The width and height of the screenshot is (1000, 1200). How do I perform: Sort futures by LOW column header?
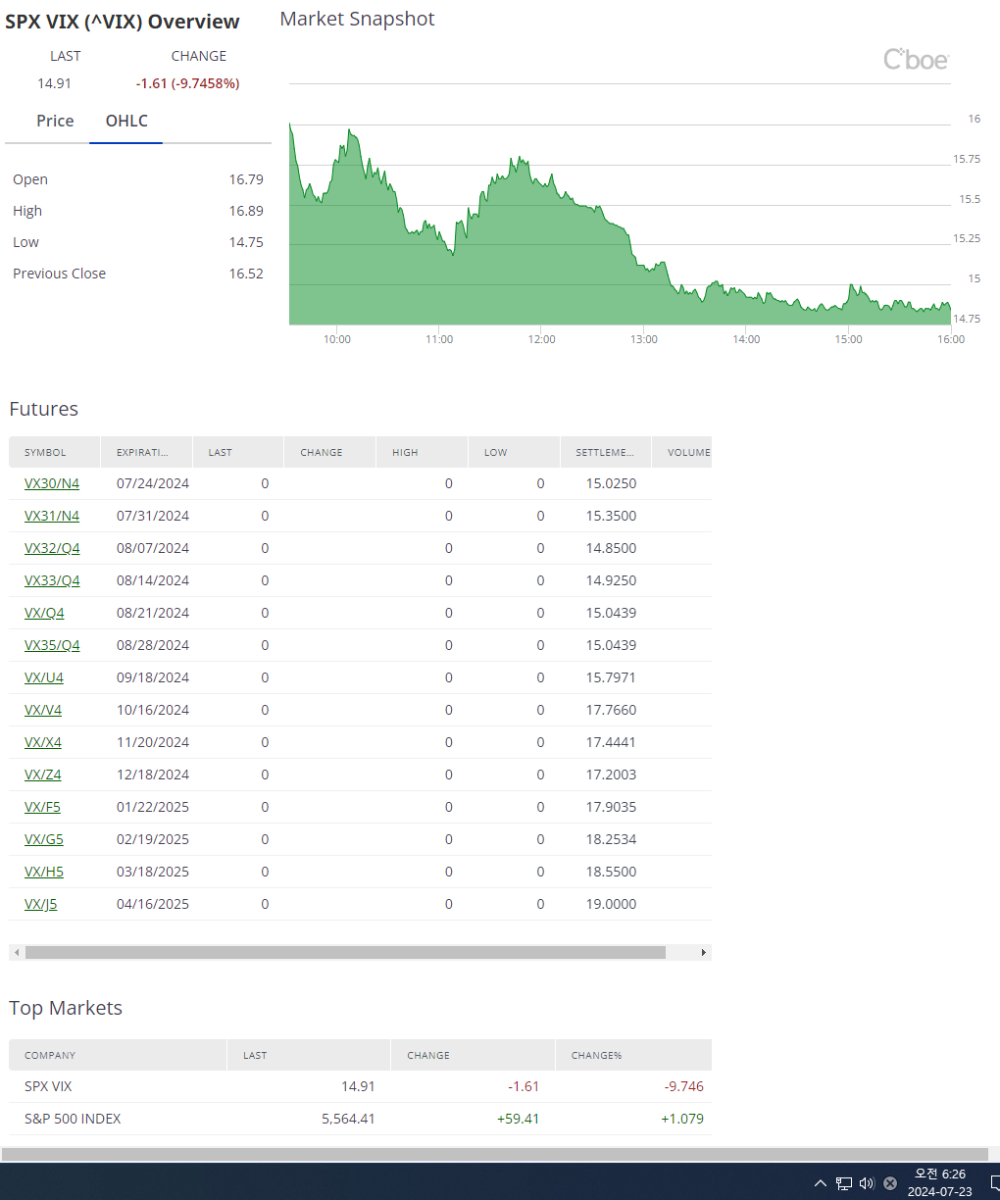[x=515, y=452]
